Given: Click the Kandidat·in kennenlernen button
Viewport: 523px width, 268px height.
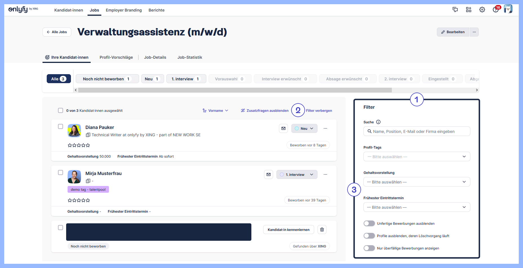Looking at the screenshot, I should click(289, 230).
